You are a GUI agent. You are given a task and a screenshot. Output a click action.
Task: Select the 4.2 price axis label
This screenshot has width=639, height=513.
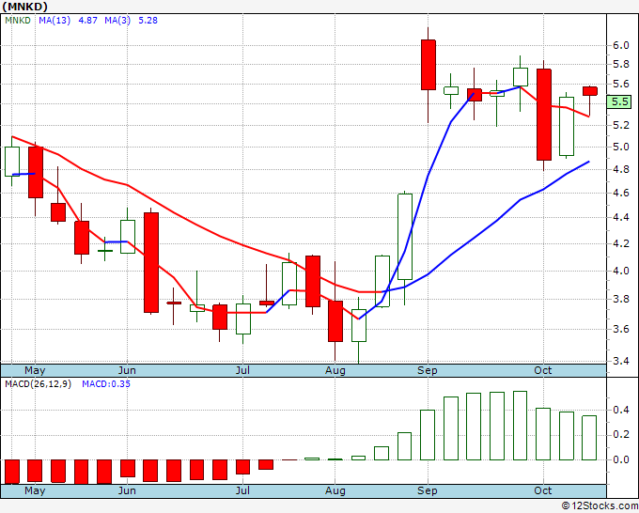pyautogui.click(x=621, y=244)
